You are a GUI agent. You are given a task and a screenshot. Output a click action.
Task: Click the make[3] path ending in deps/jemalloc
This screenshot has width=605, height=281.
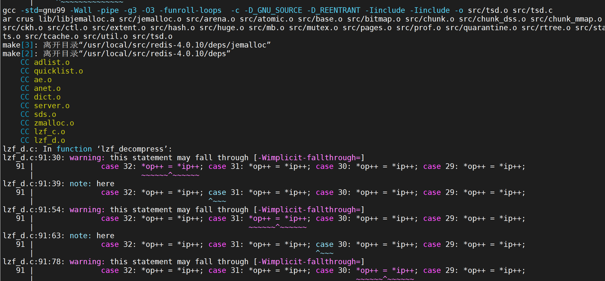(175, 45)
